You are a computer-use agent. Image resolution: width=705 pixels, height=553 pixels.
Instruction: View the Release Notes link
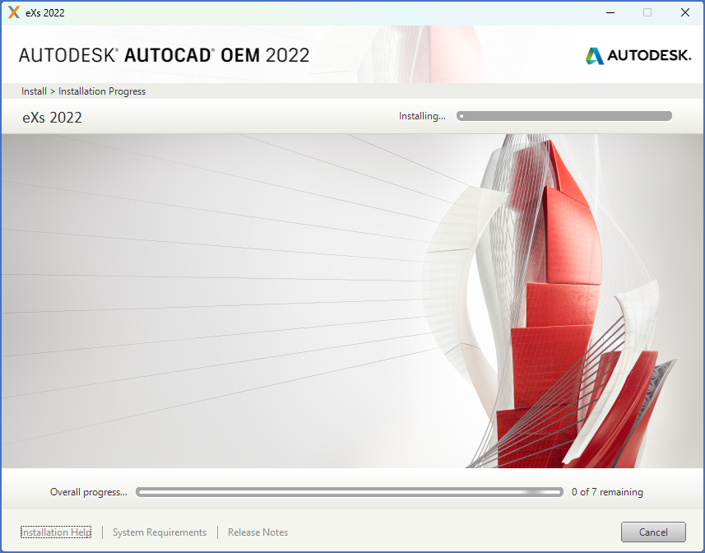point(257,532)
